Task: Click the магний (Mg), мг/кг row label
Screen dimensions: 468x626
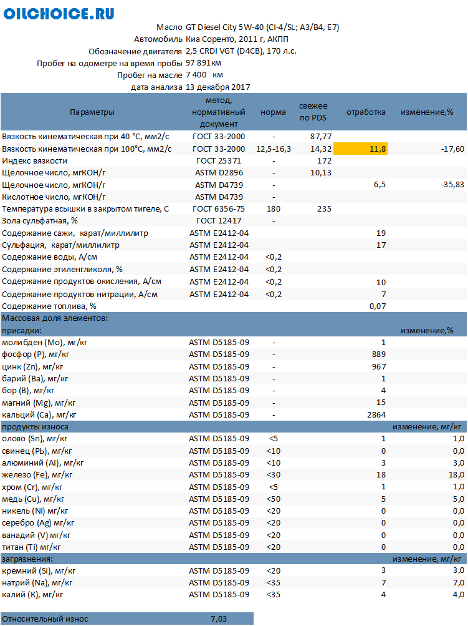Action: point(39,403)
